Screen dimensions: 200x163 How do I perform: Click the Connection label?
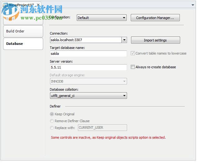tap(59, 33)
